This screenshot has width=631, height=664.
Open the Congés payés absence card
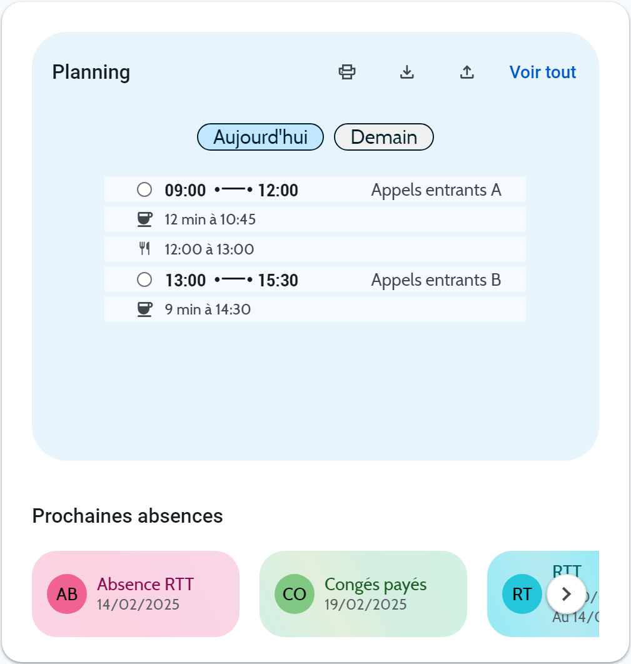(x=375, y=585)
